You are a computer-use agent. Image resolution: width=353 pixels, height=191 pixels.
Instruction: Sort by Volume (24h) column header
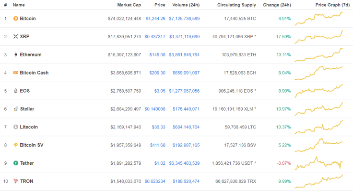point(186,5)
